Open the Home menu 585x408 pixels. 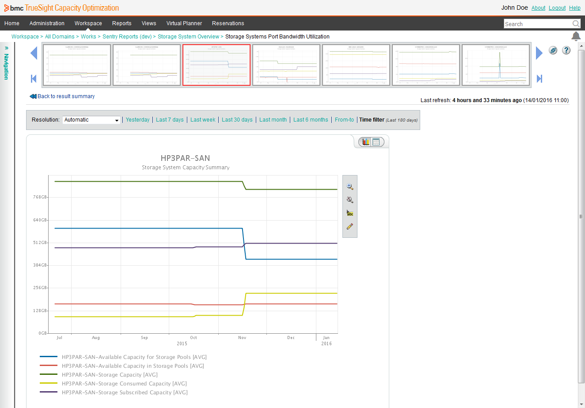(12, 23)
